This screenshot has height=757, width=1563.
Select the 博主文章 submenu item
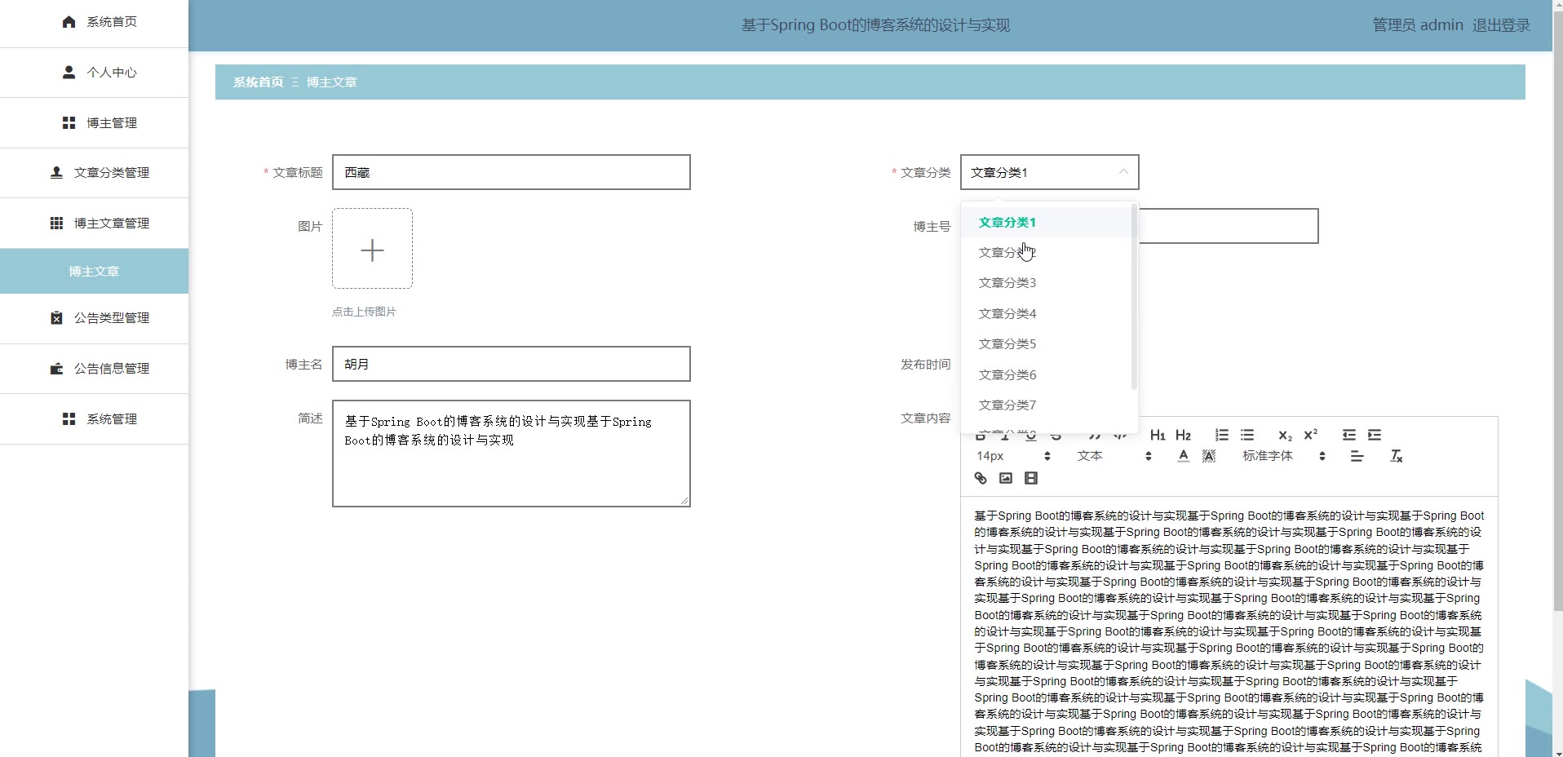click(94, 271)
